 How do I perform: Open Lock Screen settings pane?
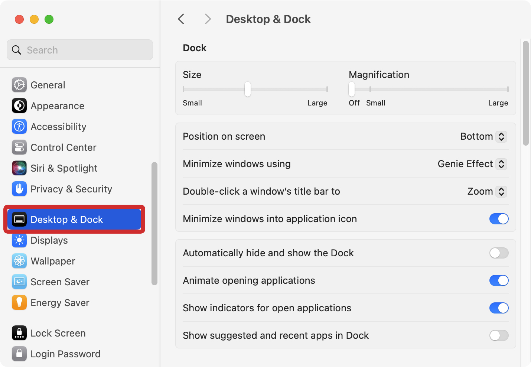click(x=58, y=333)
